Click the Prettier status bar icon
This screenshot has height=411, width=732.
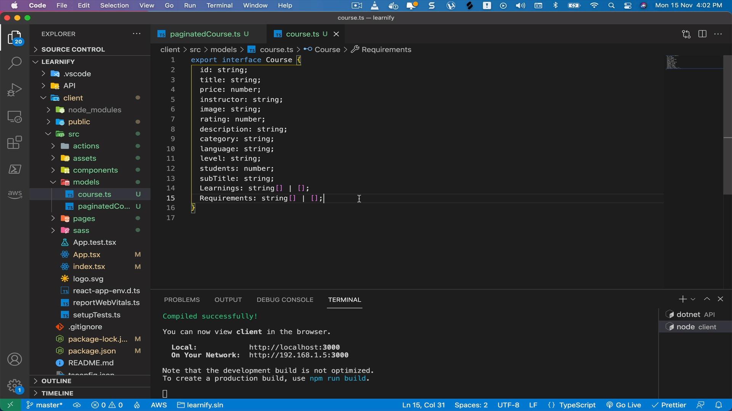pyautogui.click(x=673, y=405)
